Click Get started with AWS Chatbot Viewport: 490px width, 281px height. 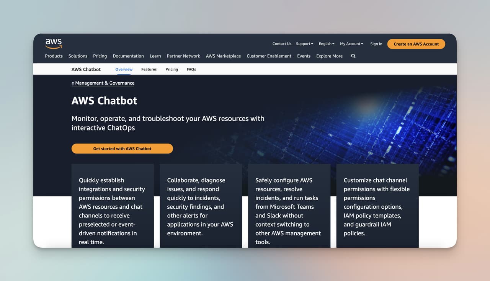coord(122,149)
